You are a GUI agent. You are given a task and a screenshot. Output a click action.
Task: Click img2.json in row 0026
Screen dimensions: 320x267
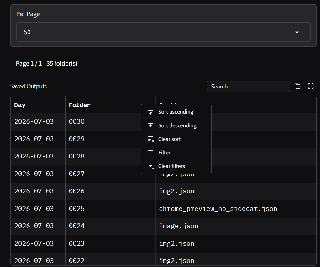(236, 191)
